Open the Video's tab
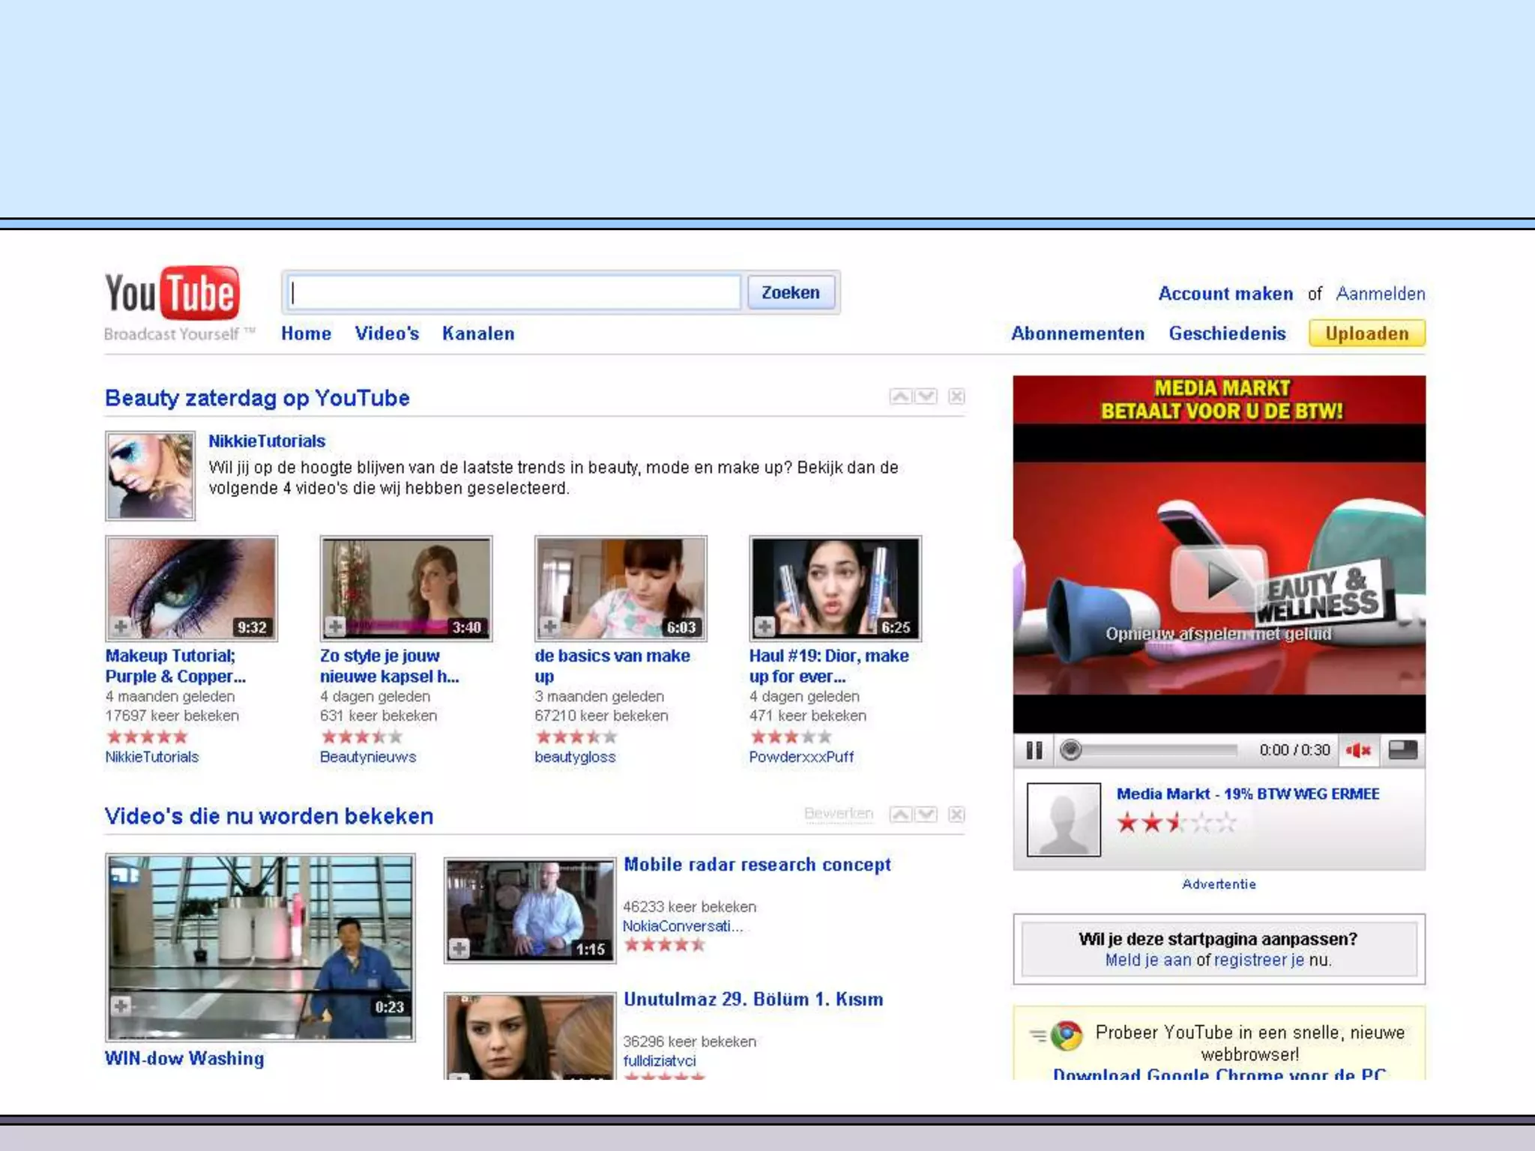This screenshot has width=1535, height=1151. 387,333
